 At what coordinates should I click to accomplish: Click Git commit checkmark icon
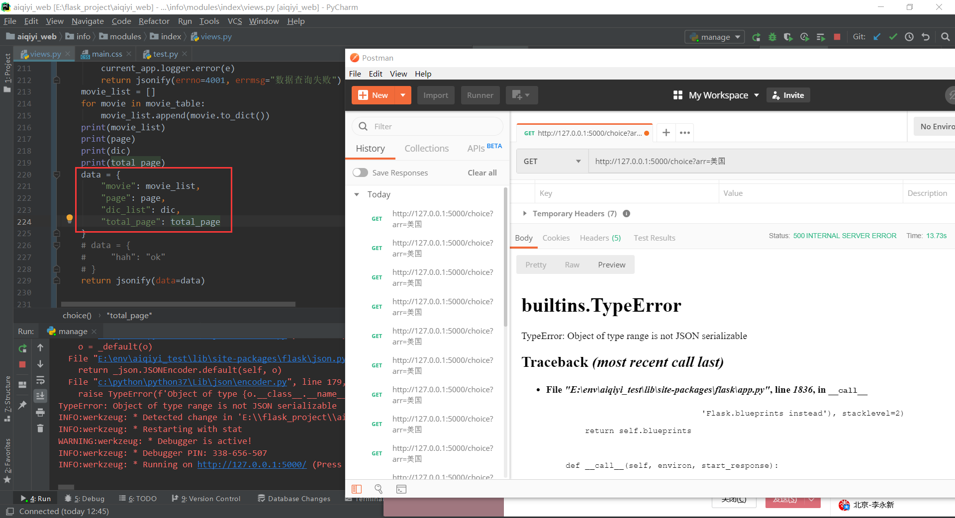893,37
